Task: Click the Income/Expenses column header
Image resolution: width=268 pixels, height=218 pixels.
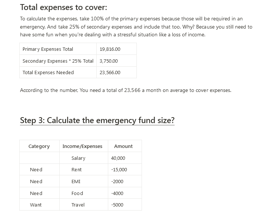Action: pos(84,146)
